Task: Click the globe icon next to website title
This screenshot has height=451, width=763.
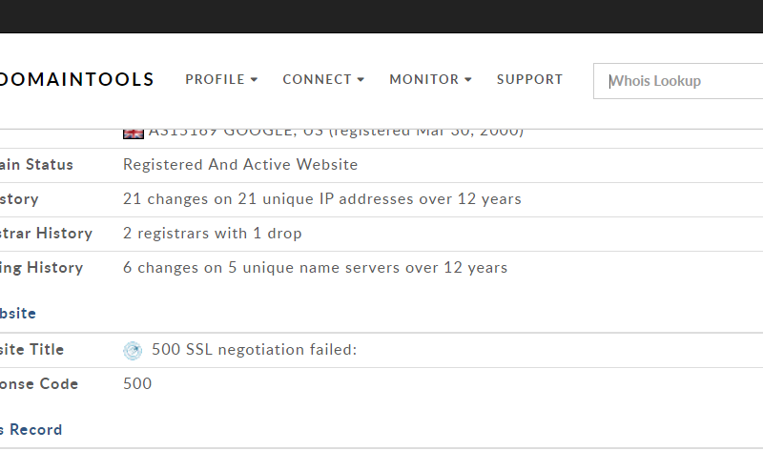Action: click(x=133, y=350)
